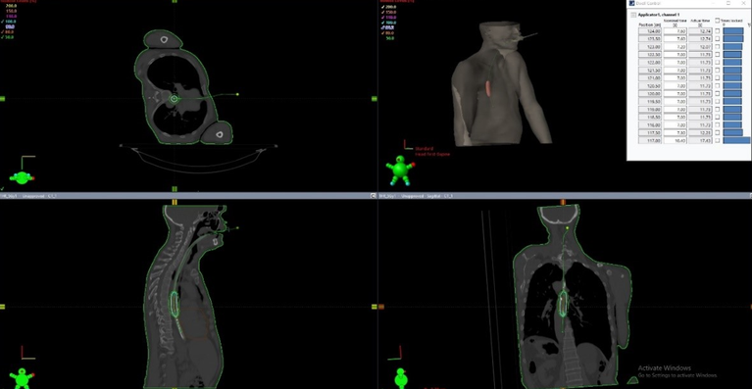752x389 pixels.
Task: Click the dwell weight bar for position 120.50
Action: pos(732,86)
